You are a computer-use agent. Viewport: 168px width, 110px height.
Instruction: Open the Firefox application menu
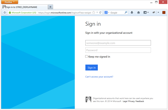click(10, 2)
